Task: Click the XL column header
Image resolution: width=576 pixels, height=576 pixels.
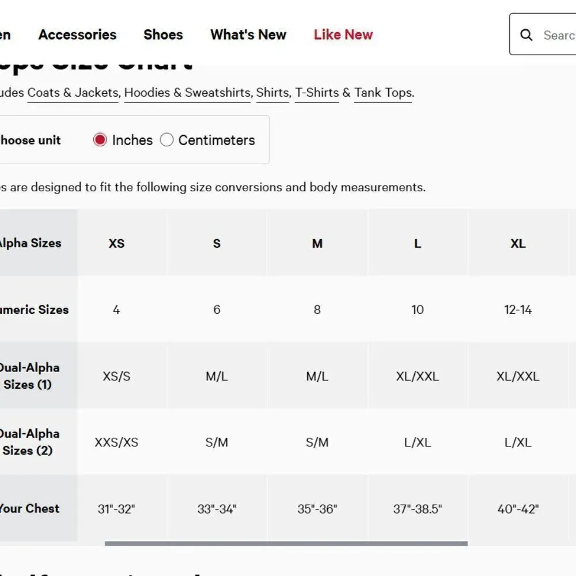Action: coord(518,243)
